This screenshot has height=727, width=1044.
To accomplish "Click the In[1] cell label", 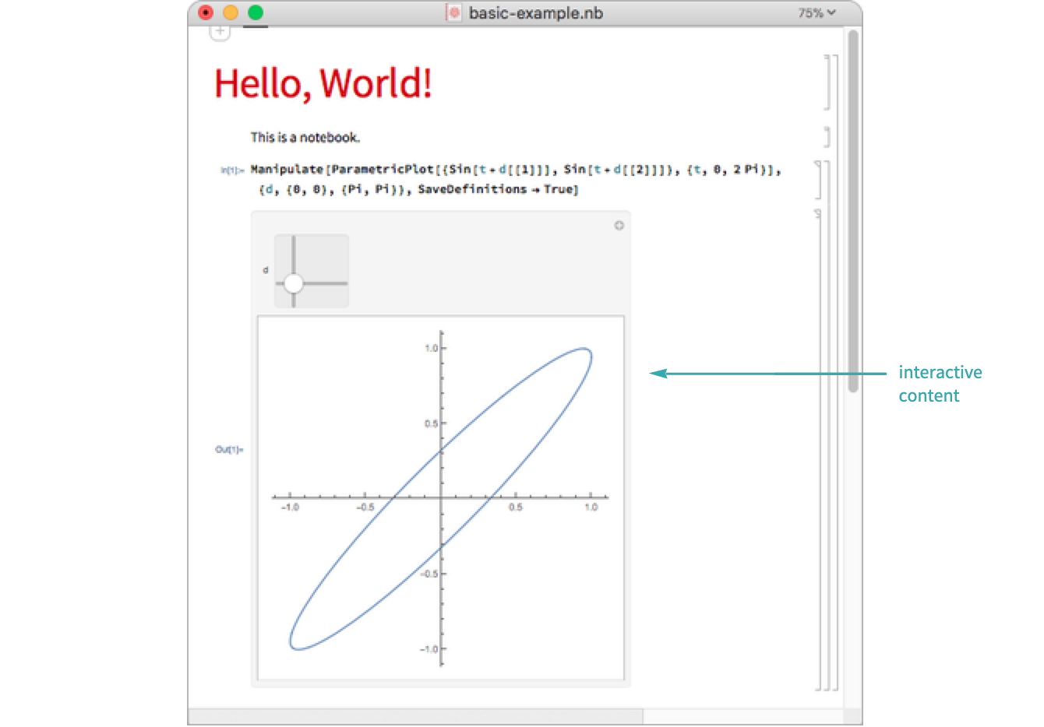I will (x=232, y=170).
